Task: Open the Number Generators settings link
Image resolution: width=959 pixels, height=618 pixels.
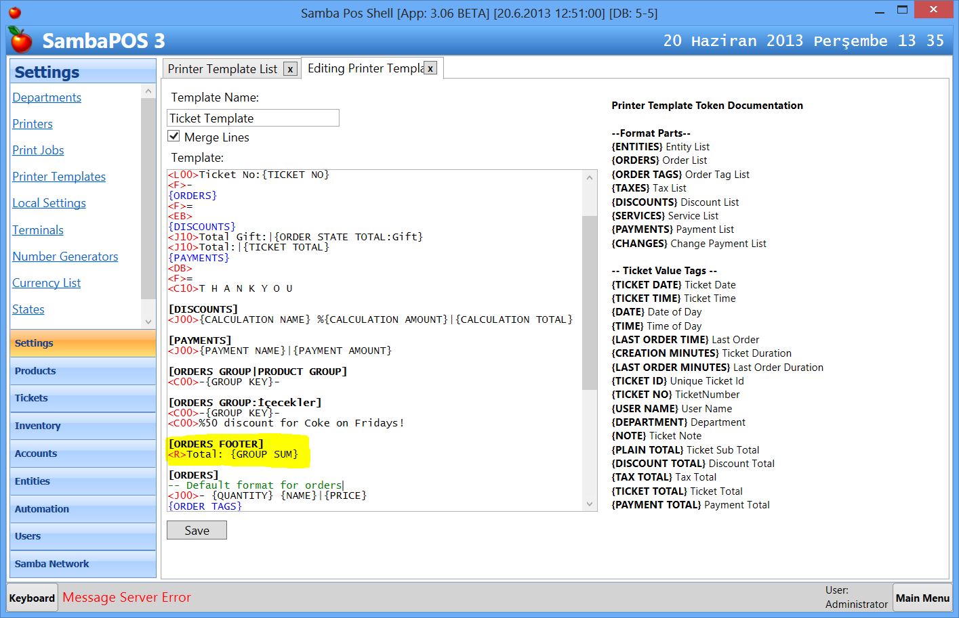Action: [65, 257]
